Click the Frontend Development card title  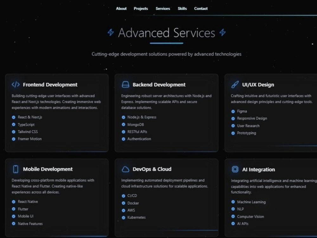tap(50, 85)
